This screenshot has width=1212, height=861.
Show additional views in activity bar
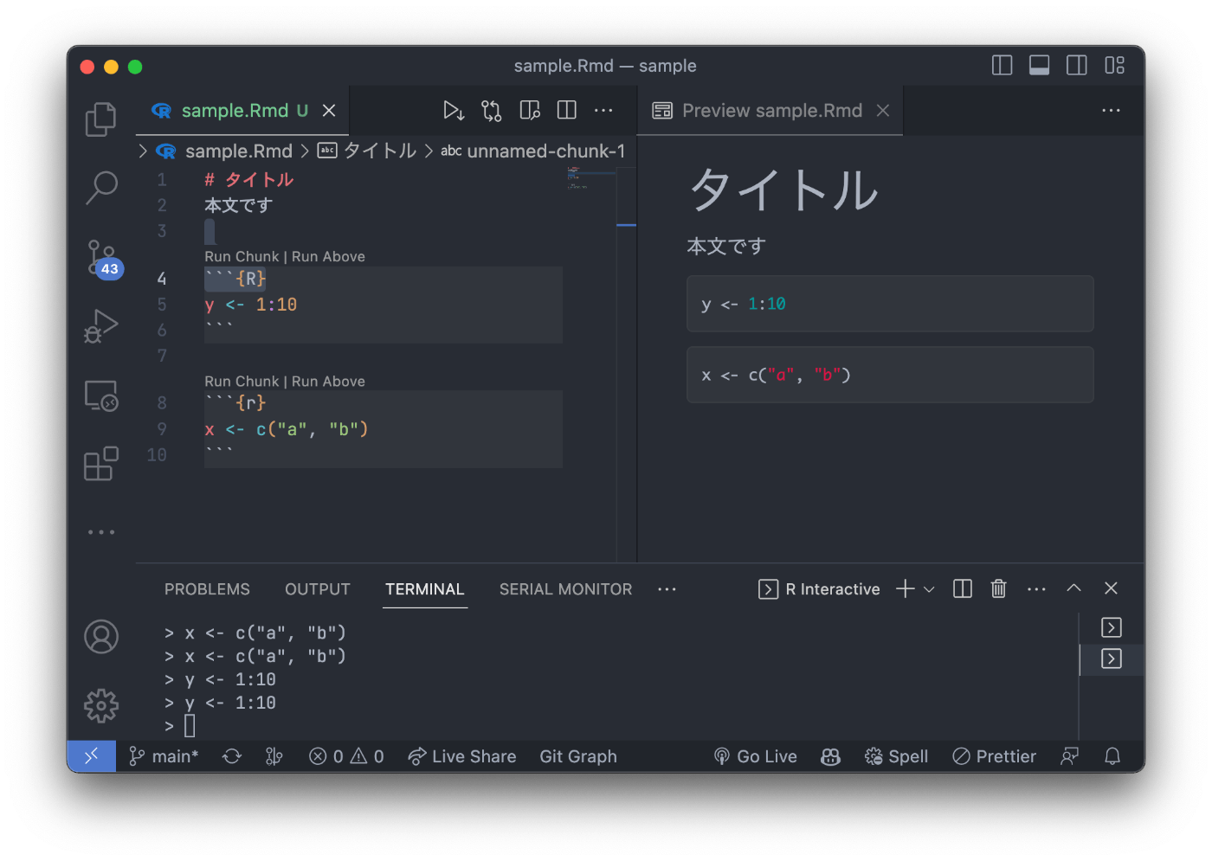pos(101,532)
